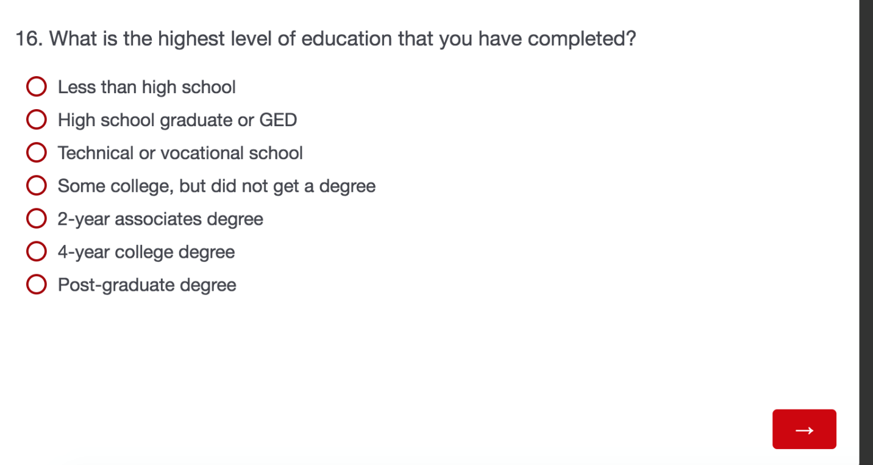The image size is (873, 465).
Task: Click the 'Less than high school' label text
Action: [146, 87]
